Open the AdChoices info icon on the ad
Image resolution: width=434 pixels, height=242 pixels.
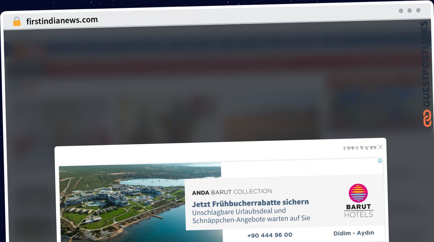click(380, 161)
